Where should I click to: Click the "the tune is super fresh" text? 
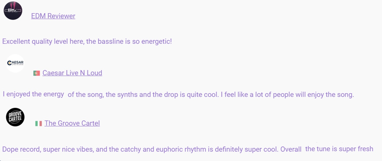[x=339, y=149]
